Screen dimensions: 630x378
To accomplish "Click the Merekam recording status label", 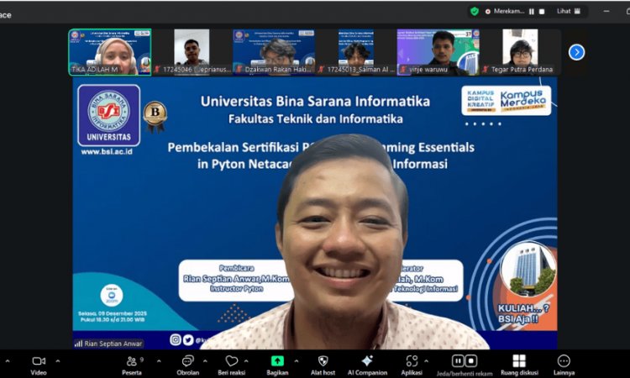I will coord(509,11).
